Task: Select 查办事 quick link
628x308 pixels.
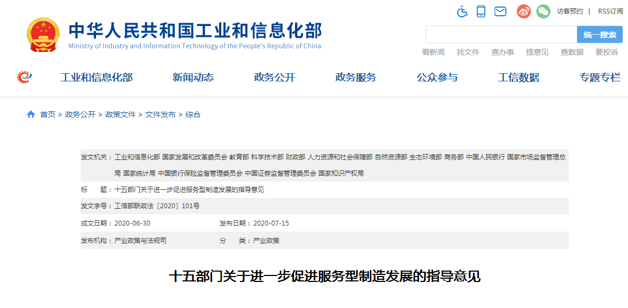Action: pos(503,52)
